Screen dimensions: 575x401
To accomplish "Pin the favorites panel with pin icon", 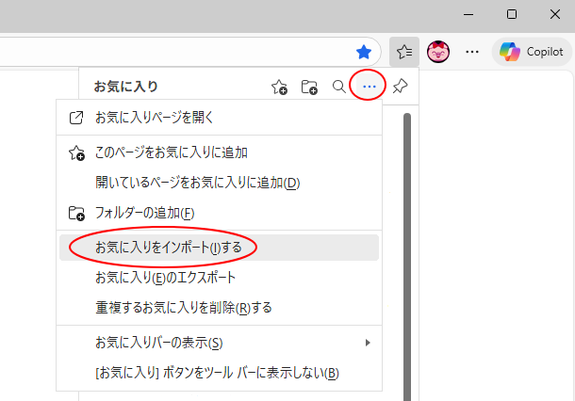I will tap(400, 87).
